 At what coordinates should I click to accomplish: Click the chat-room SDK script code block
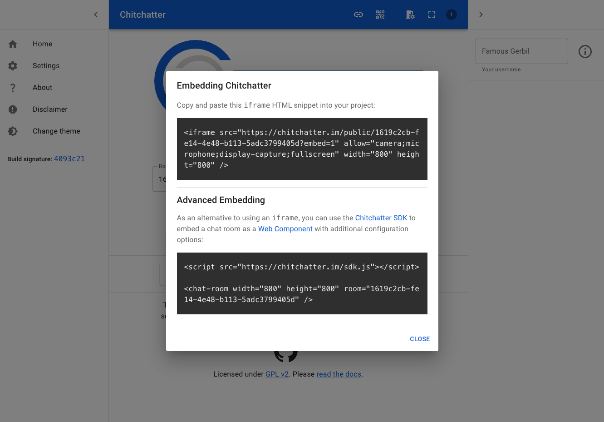tap(302, 283)
